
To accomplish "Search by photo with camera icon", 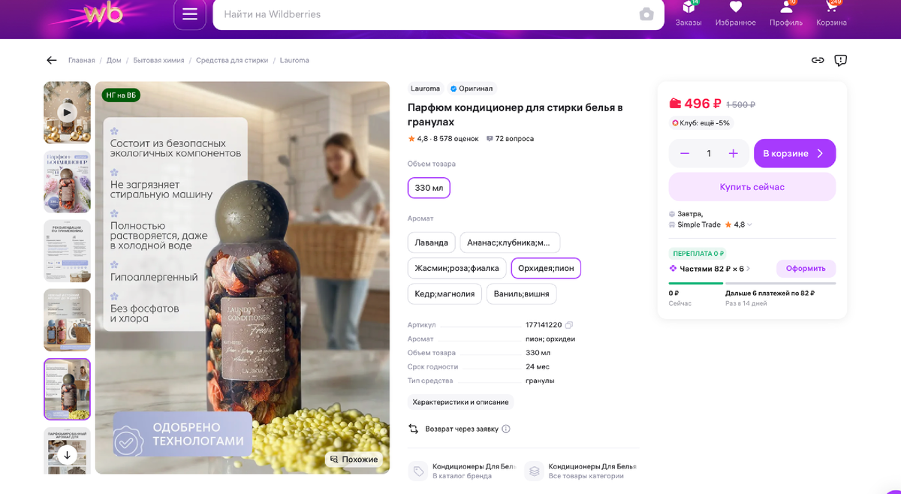I will 646,14.
